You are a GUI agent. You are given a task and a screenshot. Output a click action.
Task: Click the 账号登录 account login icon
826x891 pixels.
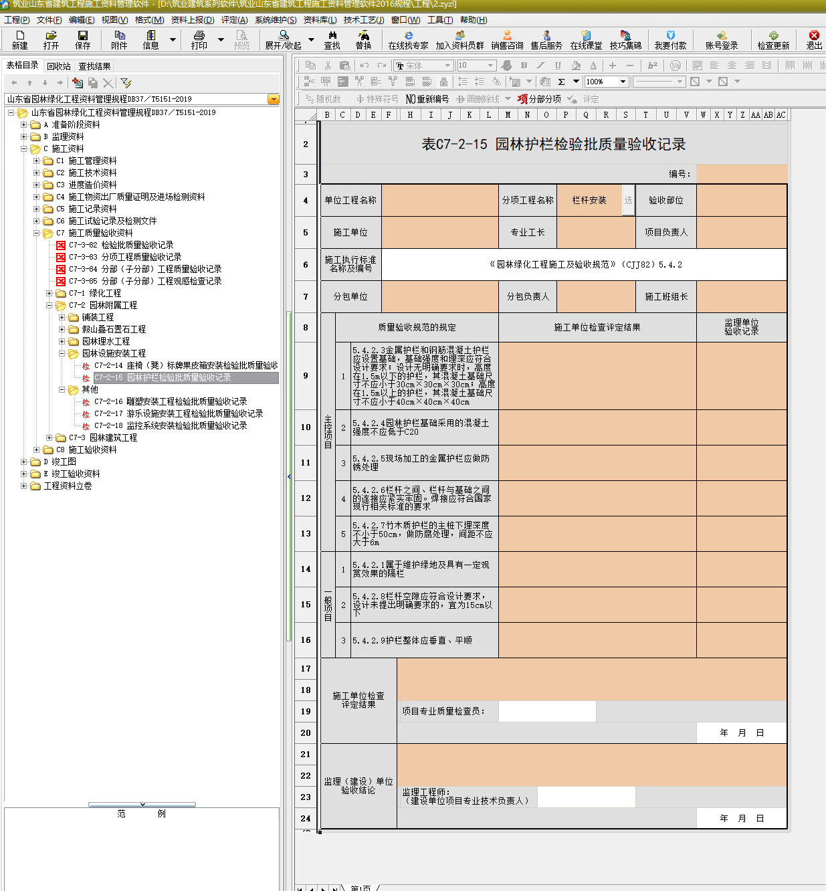tap(722, 35)
